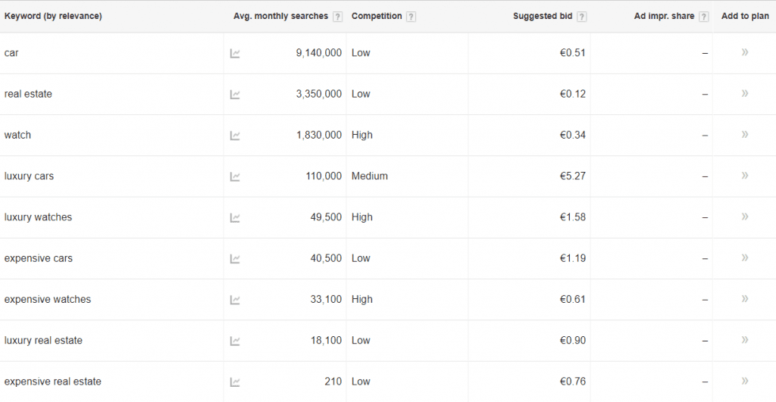Viewport: 776px width, 402px height.
Task: Click the trend chart icon for "car"
Action: 235,53
